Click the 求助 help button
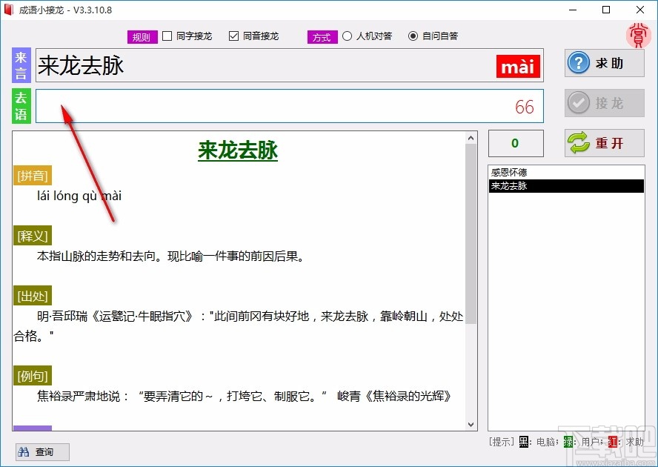 click(x=604, y=63)
